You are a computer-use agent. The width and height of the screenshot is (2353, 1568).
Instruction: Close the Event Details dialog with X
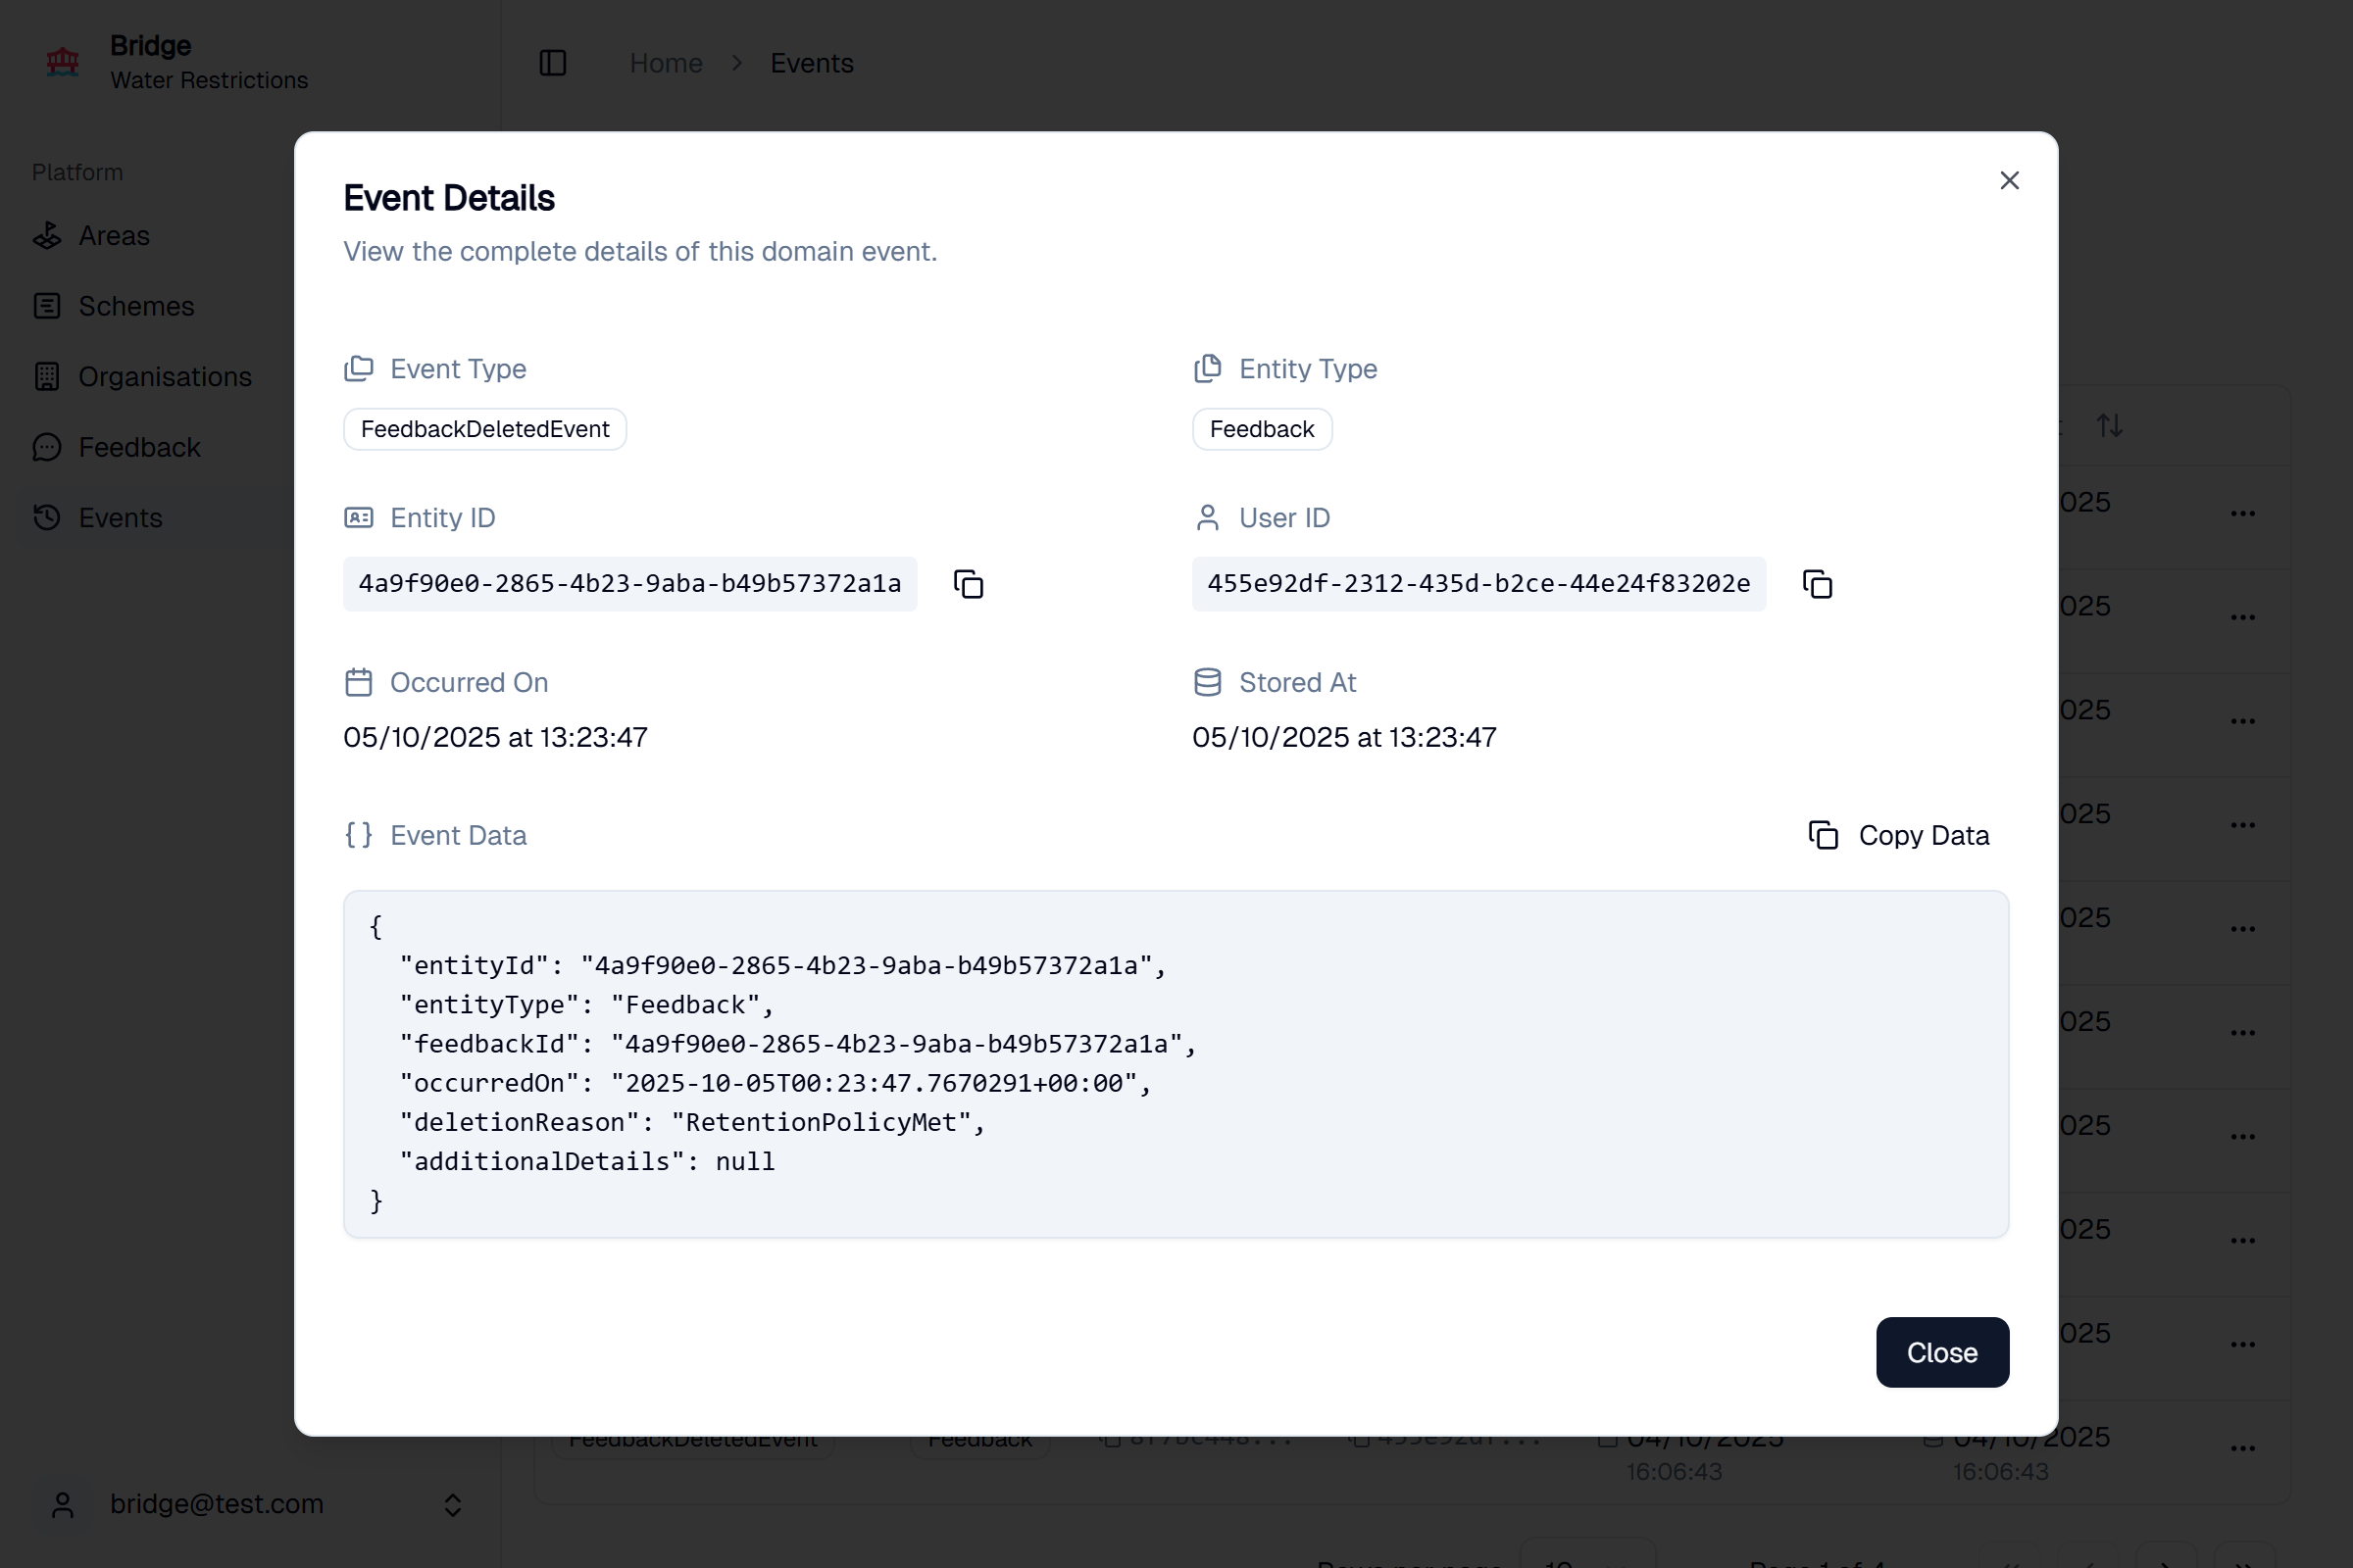pyautogui.click(x=2009, y=181)
